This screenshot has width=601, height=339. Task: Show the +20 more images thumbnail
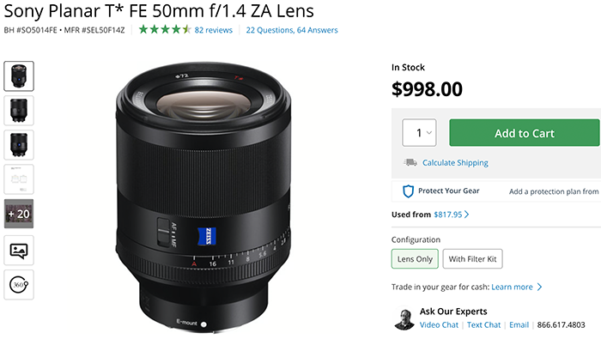[19, 214]
